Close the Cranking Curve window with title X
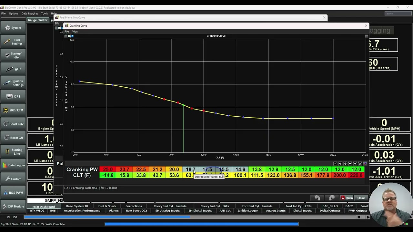Screen dimensions: 413x232 point(366,25)
